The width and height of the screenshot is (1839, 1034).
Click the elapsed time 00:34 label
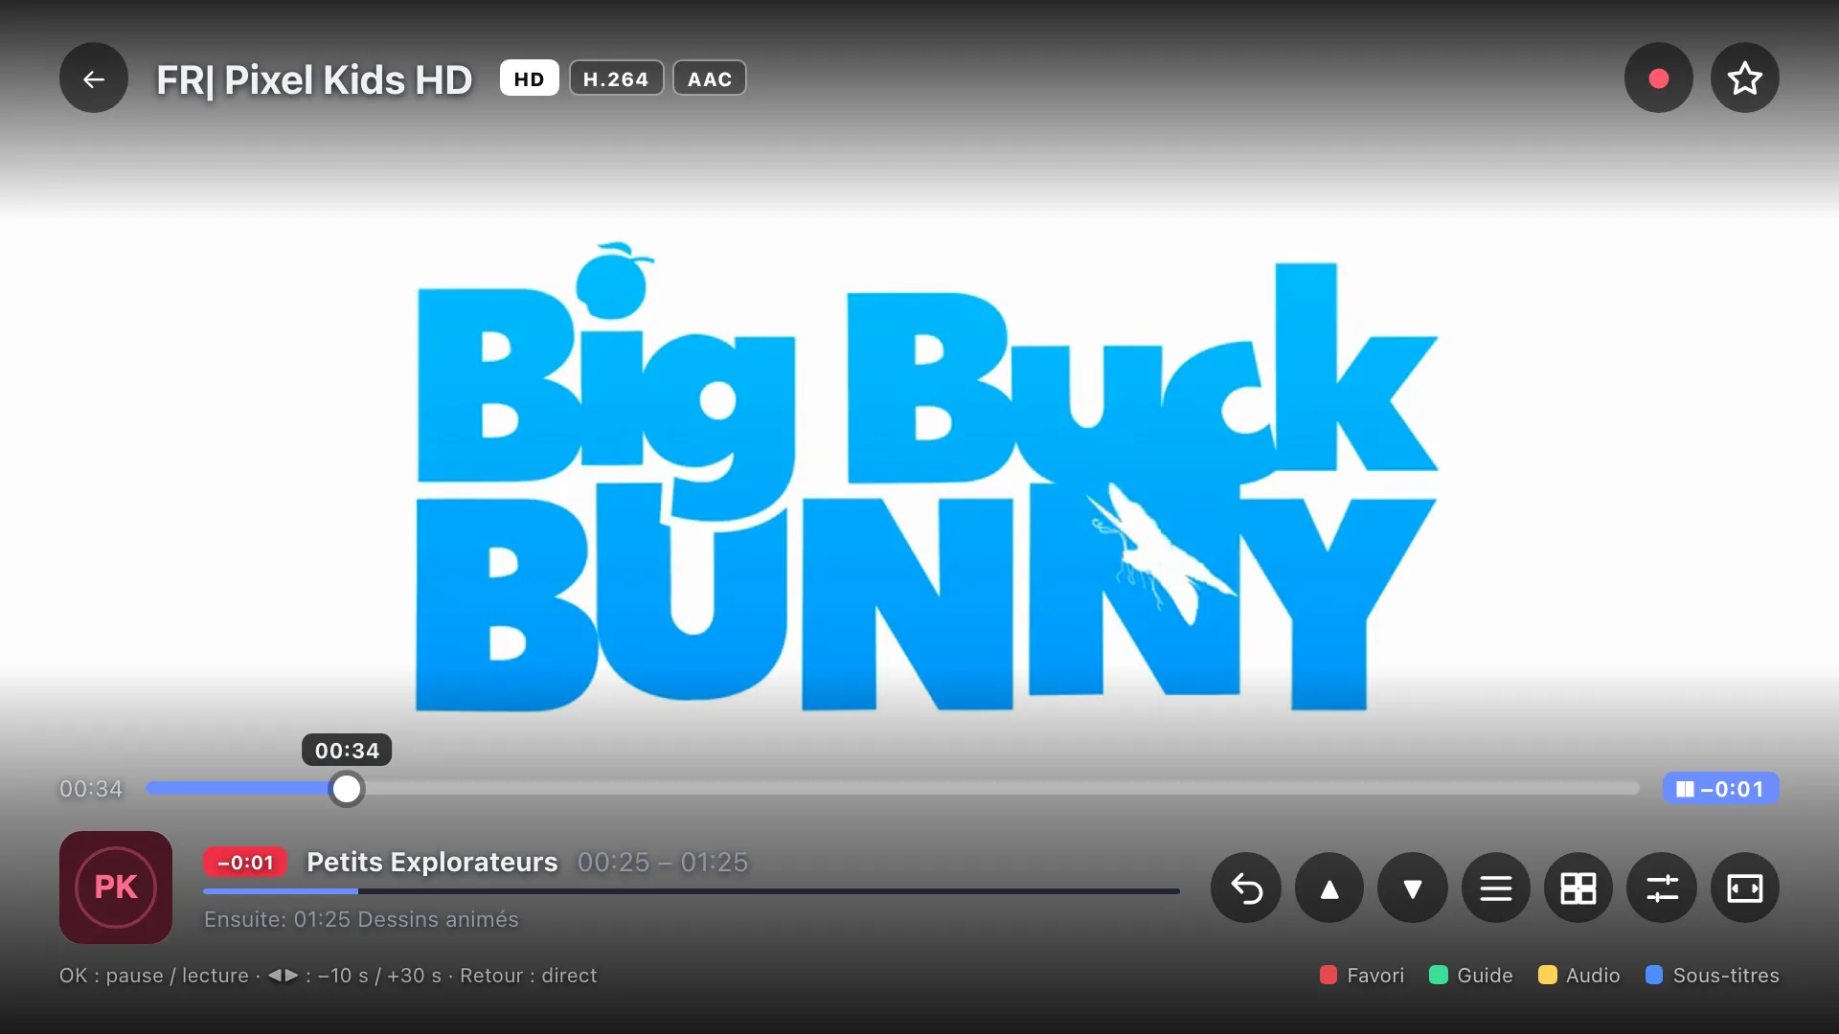pos(91,789)
